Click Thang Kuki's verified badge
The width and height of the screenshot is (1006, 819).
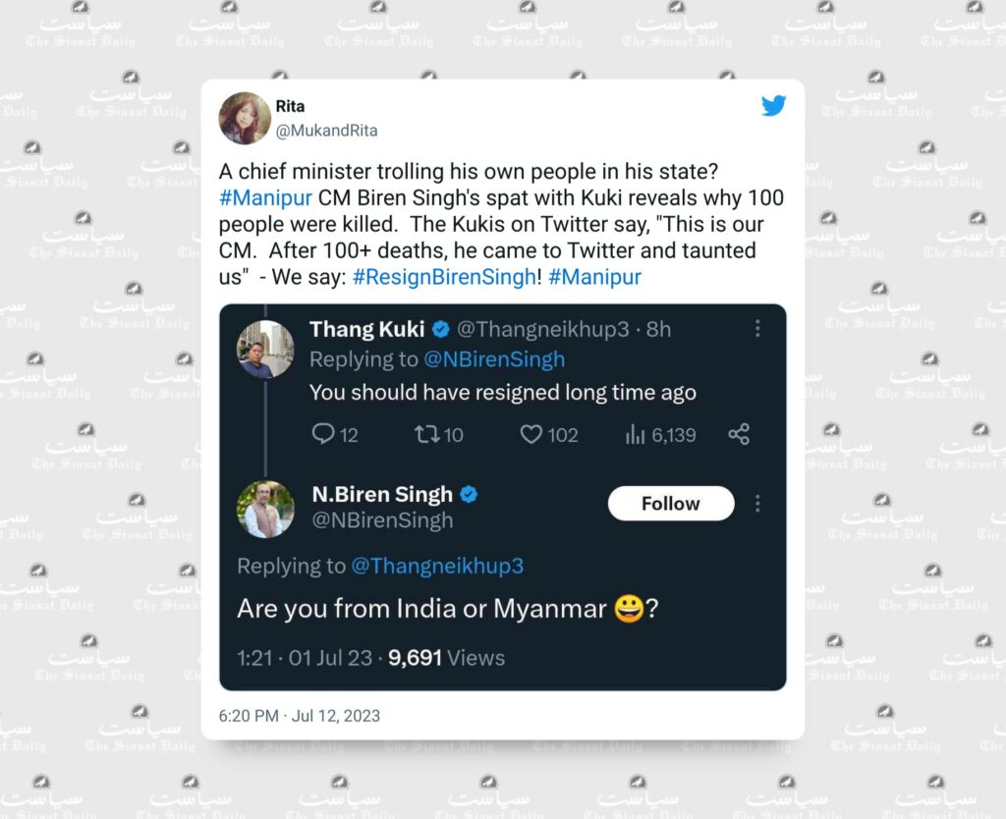441,329
